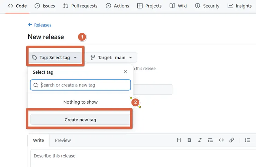Viewport: 256px width, 167px height.
Task: Add a link using the chain icon
Action: (232, 140)
